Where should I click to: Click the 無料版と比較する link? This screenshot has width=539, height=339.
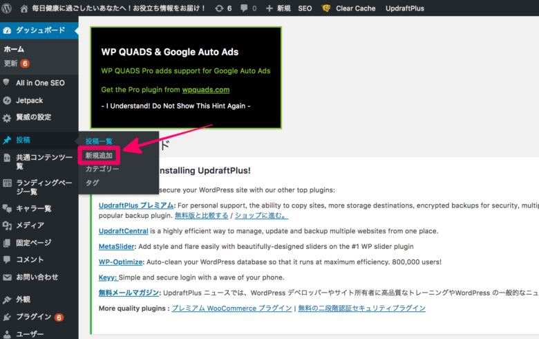202,216
